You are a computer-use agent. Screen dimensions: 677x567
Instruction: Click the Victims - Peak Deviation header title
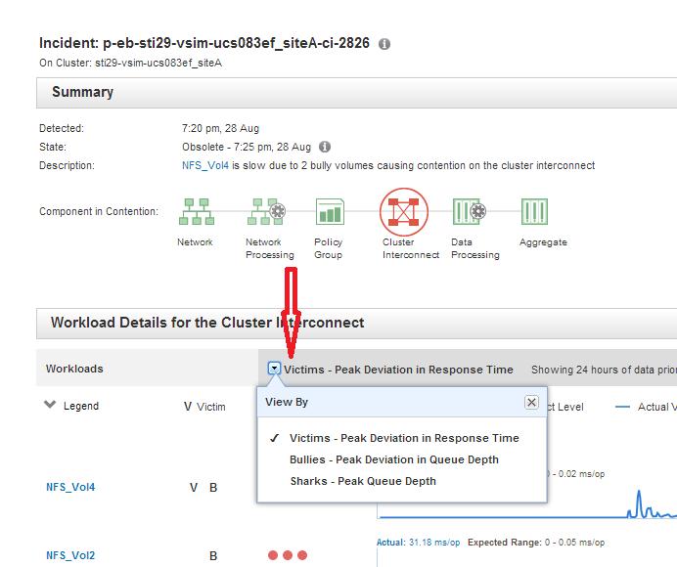click(x=398, y=370)
